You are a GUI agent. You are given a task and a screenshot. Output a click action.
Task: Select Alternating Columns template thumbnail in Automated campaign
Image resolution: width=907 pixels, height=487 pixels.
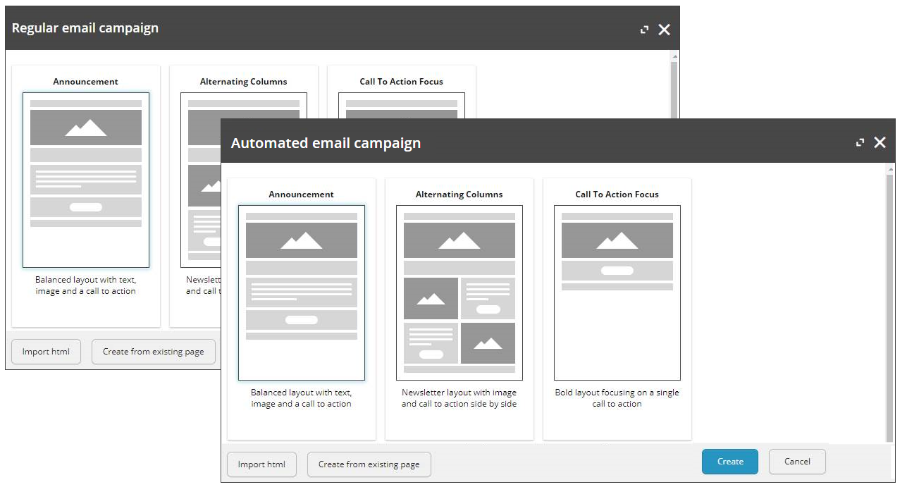point(459,292)
